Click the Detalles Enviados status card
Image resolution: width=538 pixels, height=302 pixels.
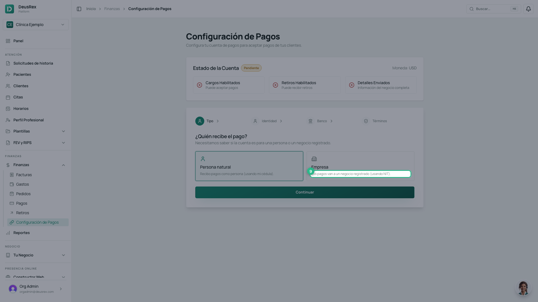tap(381, 85)
